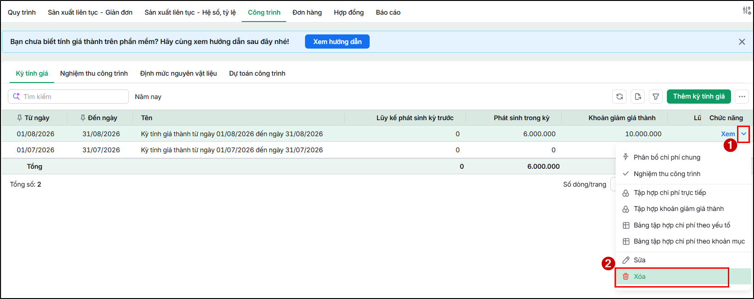Viewport: 754px width, 299px height.
Task: Switch to Sản xuất liên tục - Giản đơn
Action: pos(90,12)
